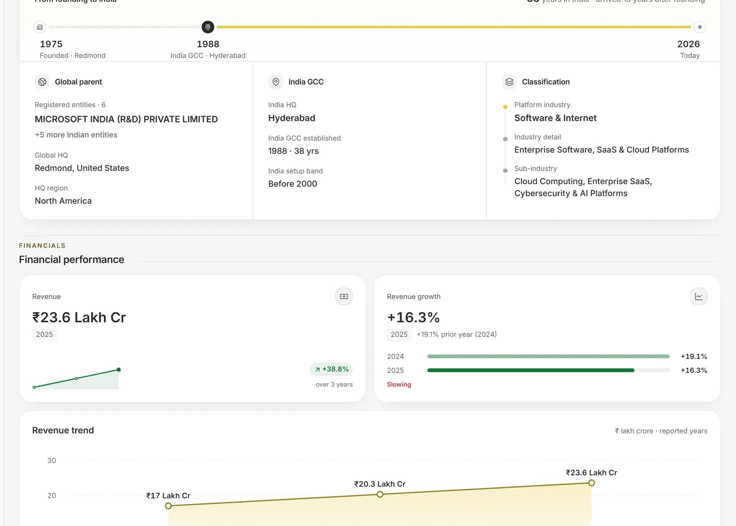The height and width of the screenshot is (526, 736).
Task: Click the Registered entities · 6 label
Action: click(70, 105)
